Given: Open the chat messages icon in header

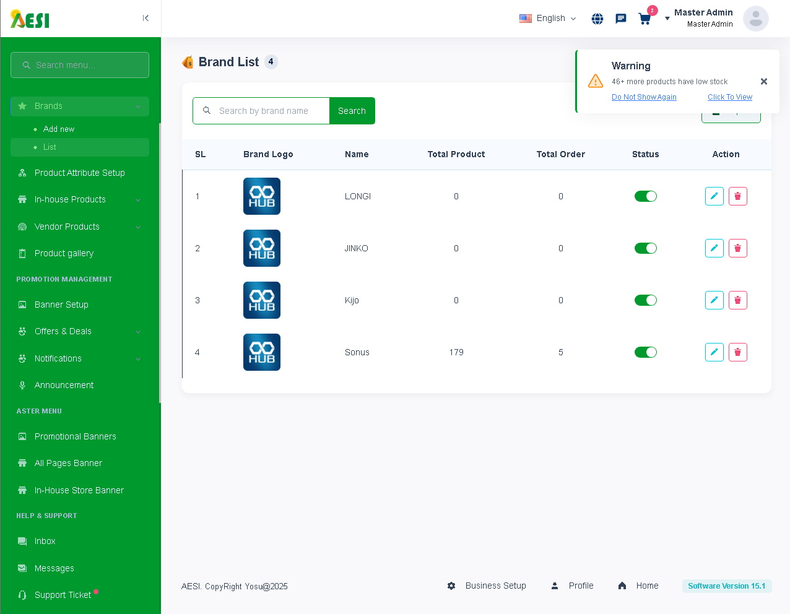Looking at the screenshot, I should pyautogui.click(x=621, y=19).
